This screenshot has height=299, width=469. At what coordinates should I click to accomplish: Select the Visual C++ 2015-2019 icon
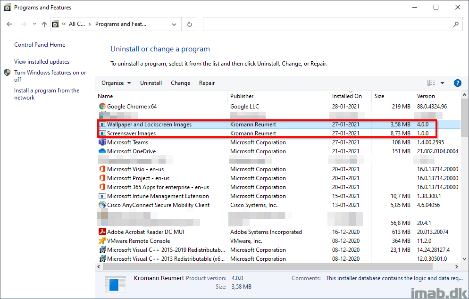coord(102,249)
